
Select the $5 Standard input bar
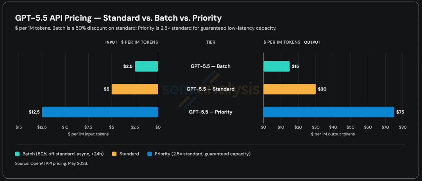pyautogui.click(x=135, y=89)
